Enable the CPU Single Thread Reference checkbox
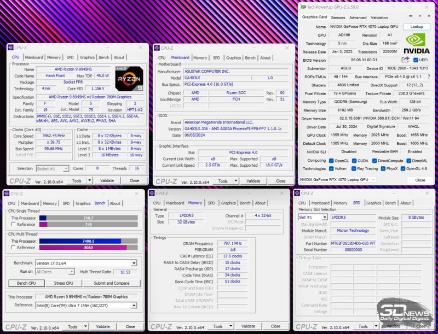Viewport: 438px width, 334px height. [13, 224]
